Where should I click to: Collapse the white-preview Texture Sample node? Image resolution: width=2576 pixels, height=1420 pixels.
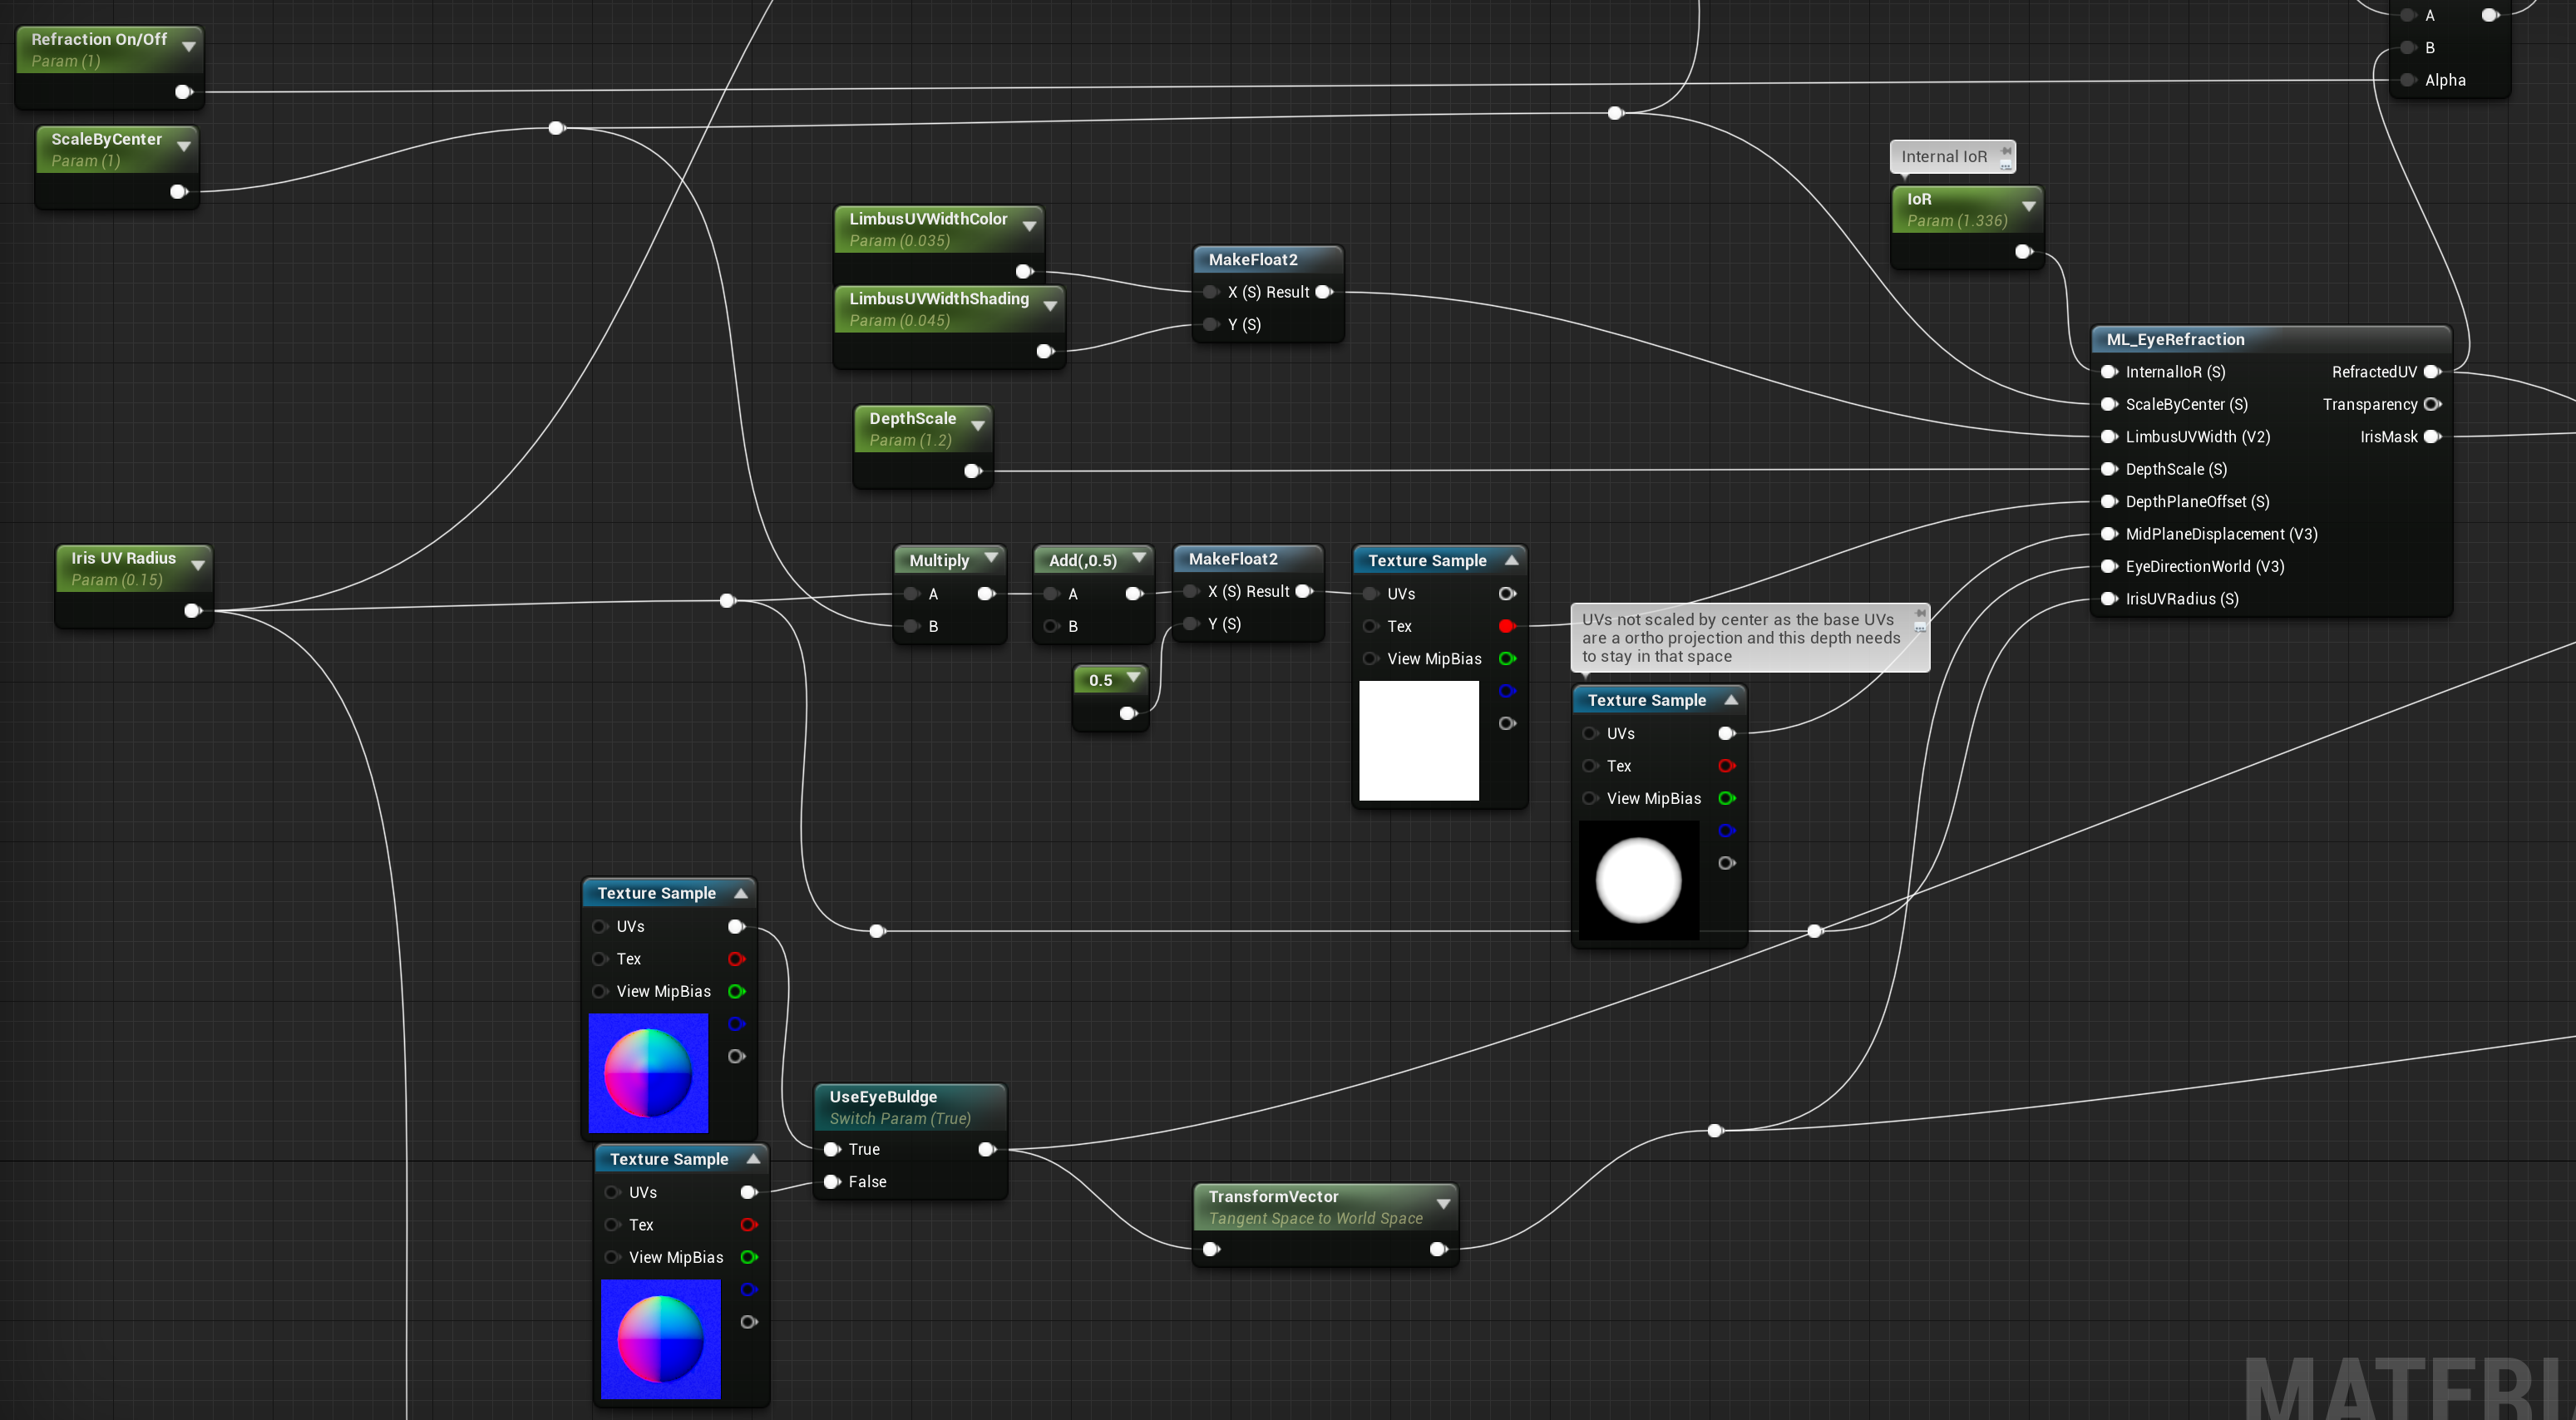(1512, 560)
